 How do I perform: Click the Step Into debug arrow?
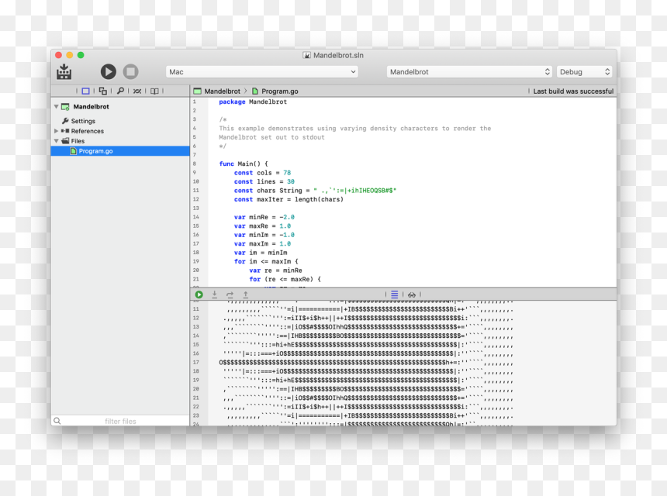[214, 294]
